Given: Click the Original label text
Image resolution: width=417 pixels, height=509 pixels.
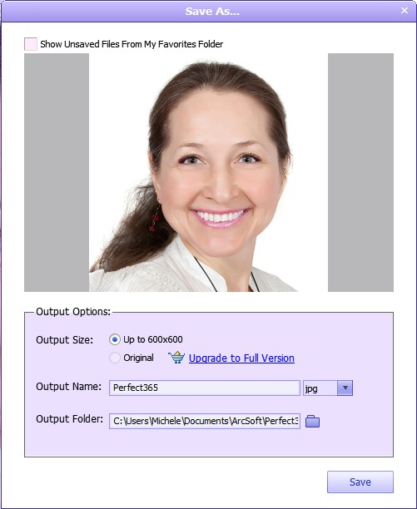Looking at the screenshot, I should 138,358.
